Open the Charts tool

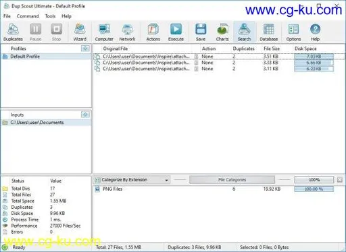point(222,32)
